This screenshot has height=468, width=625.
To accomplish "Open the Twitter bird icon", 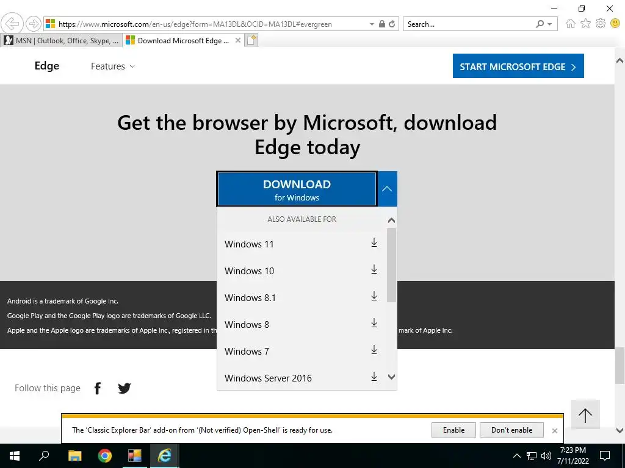I will (x=125, y=388).
